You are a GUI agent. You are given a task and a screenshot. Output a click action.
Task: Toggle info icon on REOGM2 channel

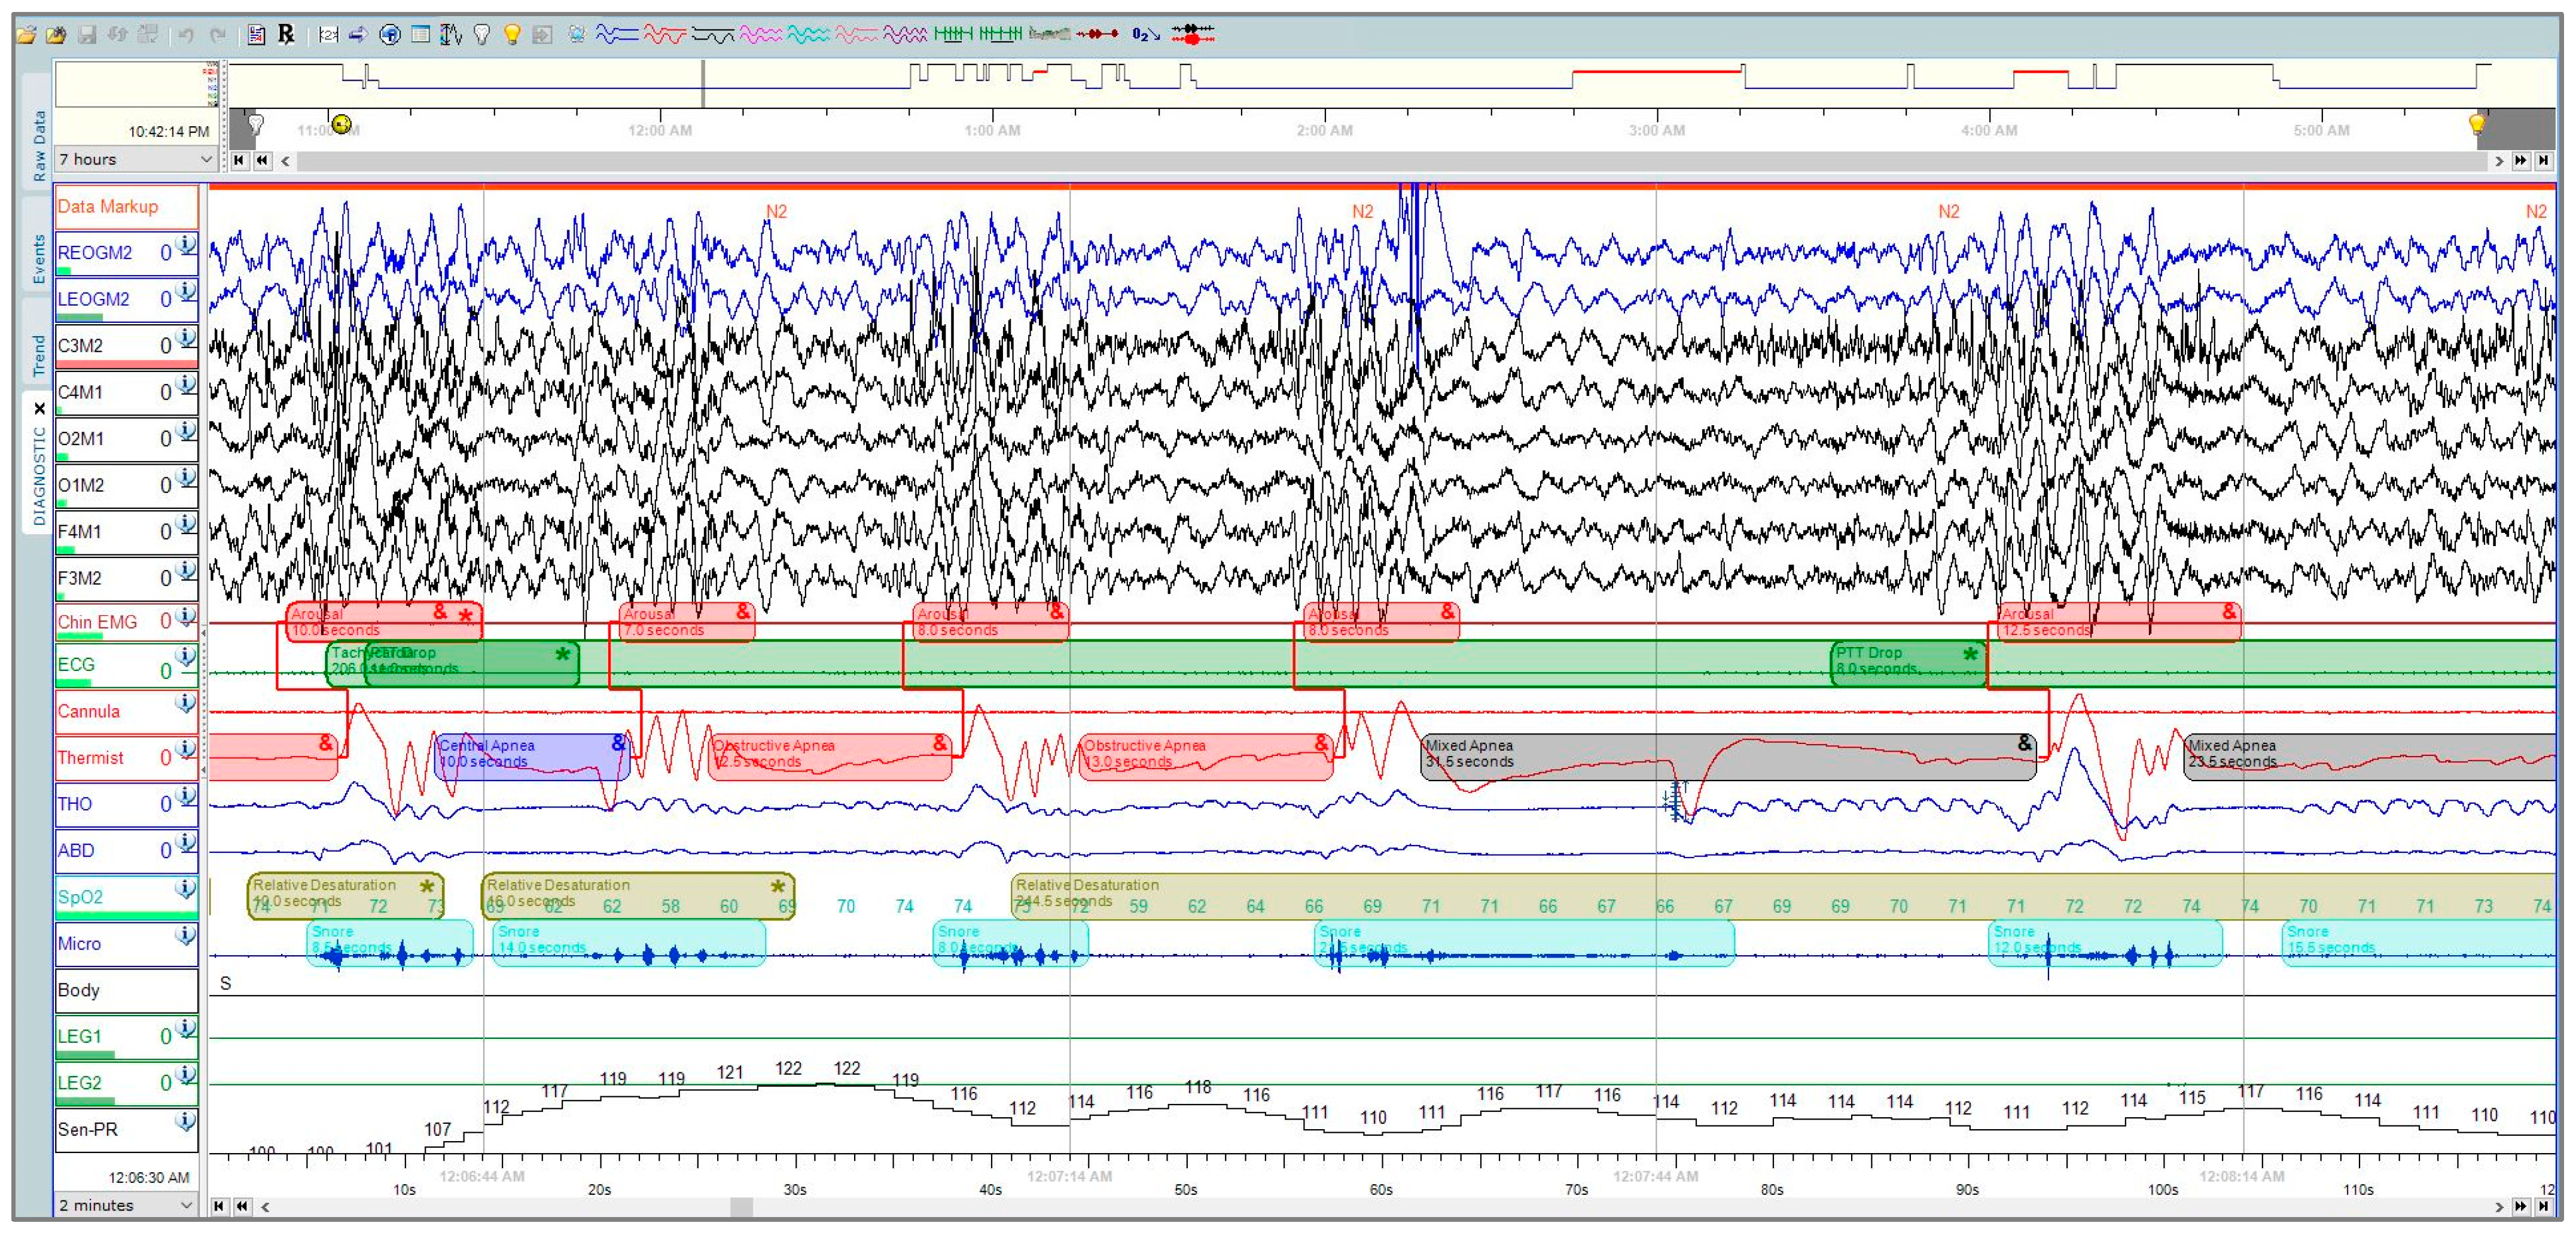[x=186, y=244]
